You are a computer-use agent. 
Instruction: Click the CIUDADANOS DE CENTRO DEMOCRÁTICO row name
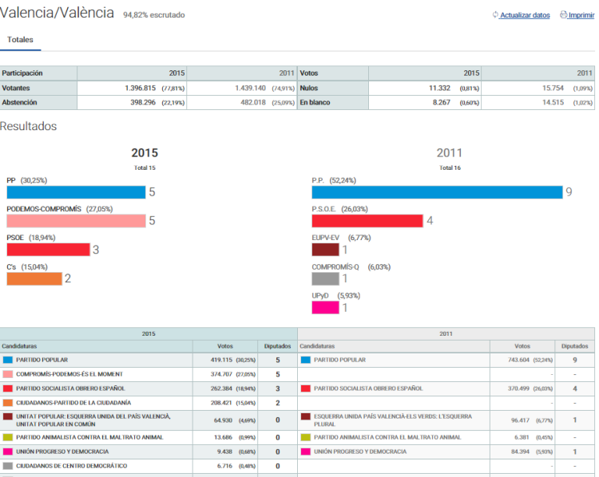(71, 466)
